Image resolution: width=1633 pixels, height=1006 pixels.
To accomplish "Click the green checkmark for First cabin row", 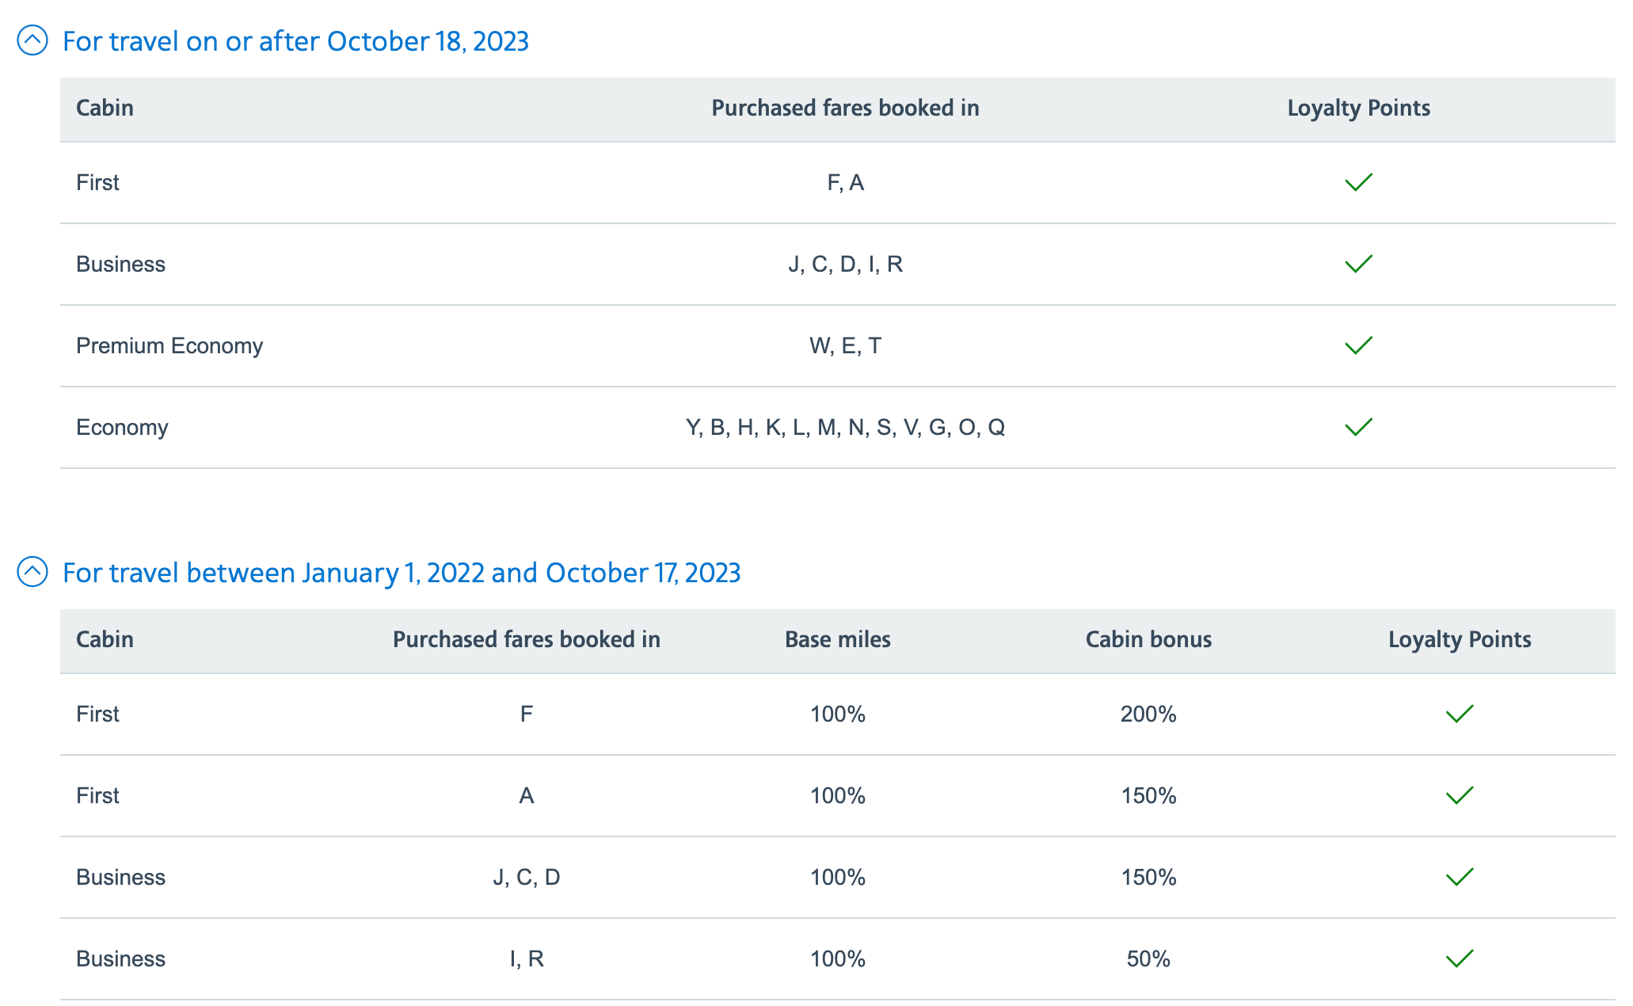I will click(1357, 182).
